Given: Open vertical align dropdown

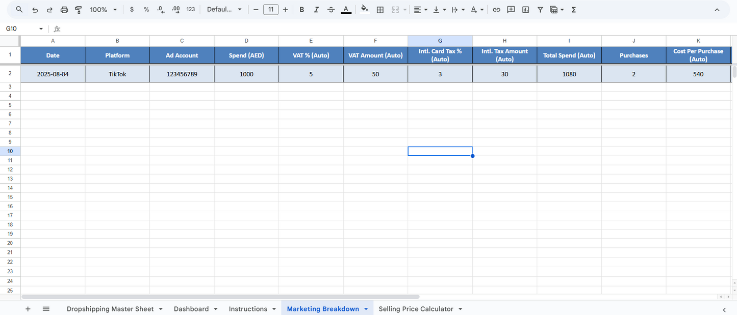Looking at the screenshot, I should coord(439,10).
